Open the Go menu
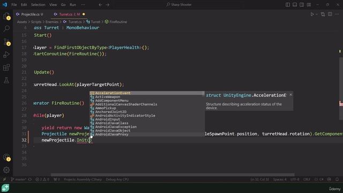Image resolution: width=343 pixels, height=193 pixels. (x=63, y=5)
